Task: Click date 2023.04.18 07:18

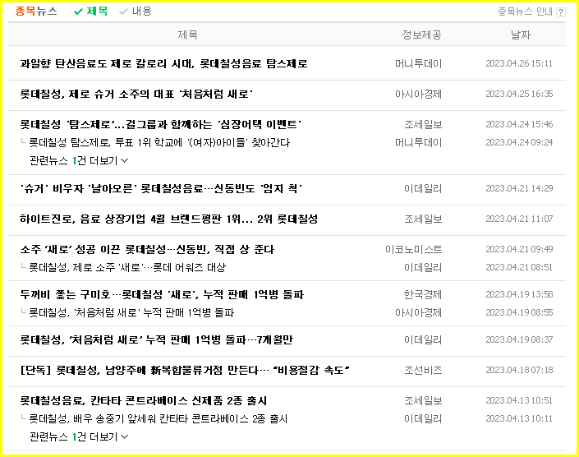Action: point(519,370)
